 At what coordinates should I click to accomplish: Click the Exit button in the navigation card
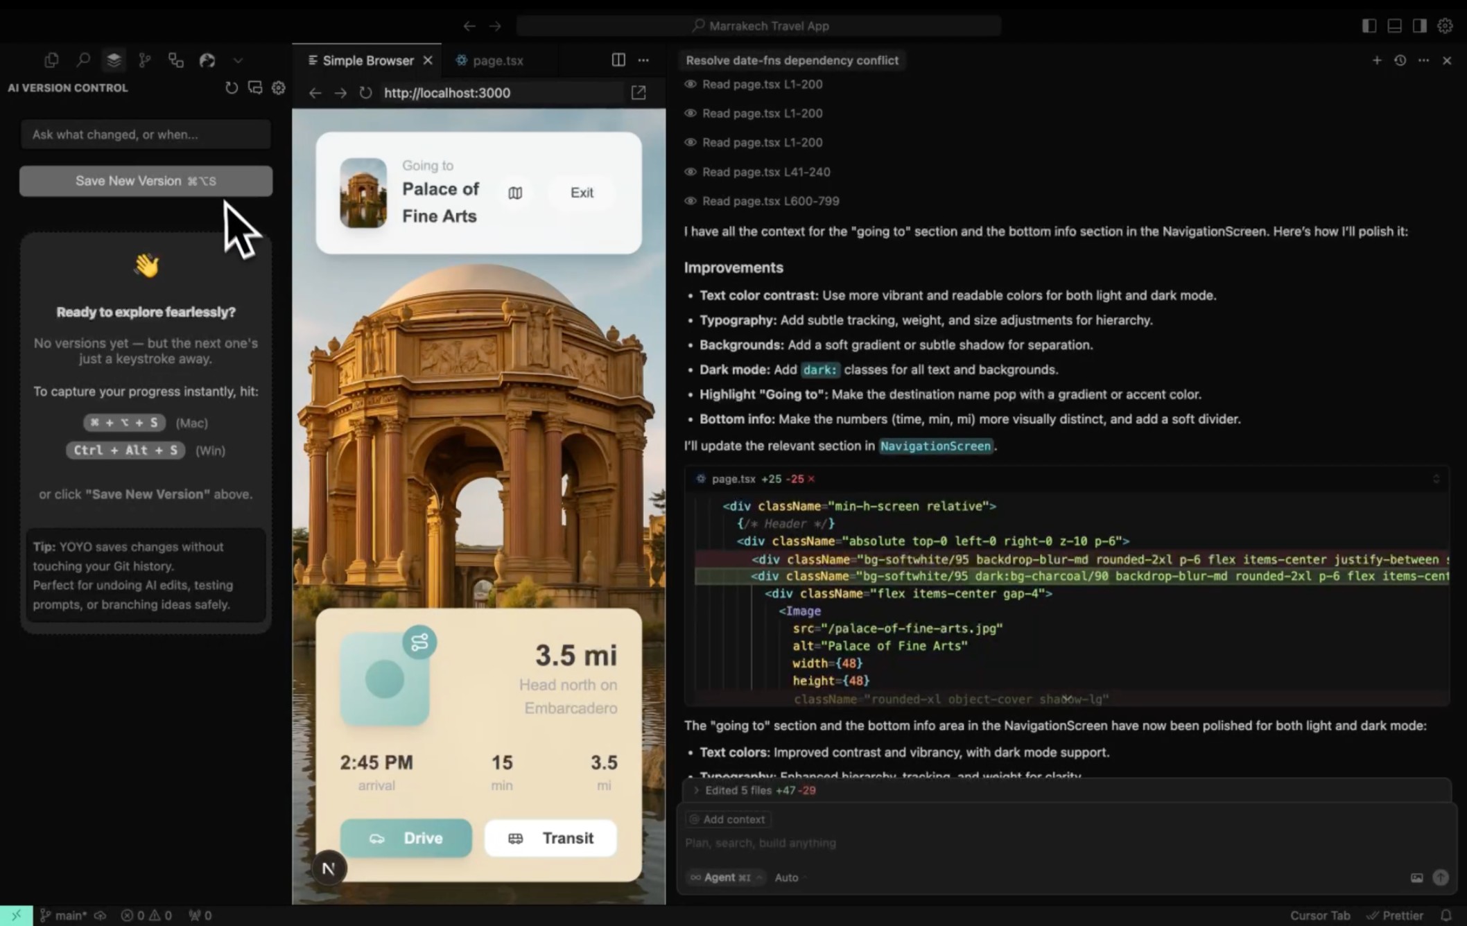[581, 192]
